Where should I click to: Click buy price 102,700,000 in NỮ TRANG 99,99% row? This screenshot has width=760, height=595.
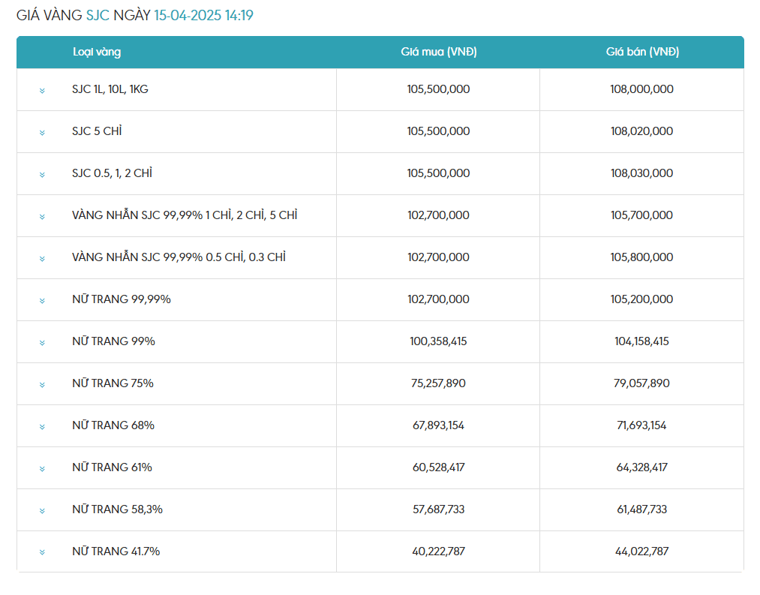coord(438,299)
